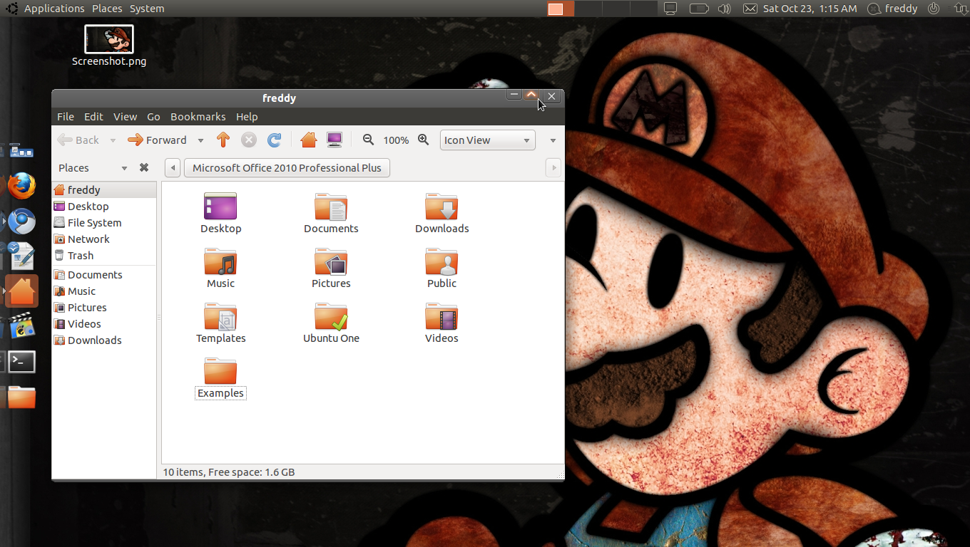Open the Ubuntu One folder icon

pyautogui.click(x=331, y=316)
